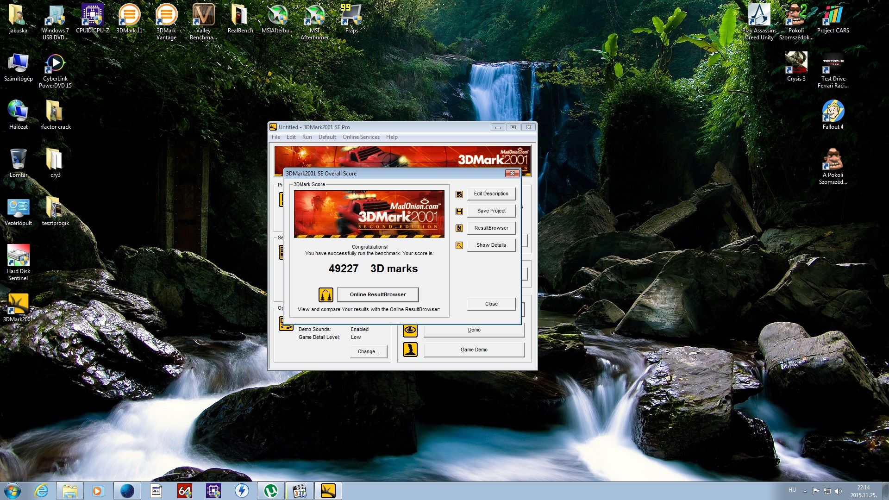Open Play Assassins Creed Unity shortcut
This screenshot has height=500, width=889.
[x=759, y=22]
